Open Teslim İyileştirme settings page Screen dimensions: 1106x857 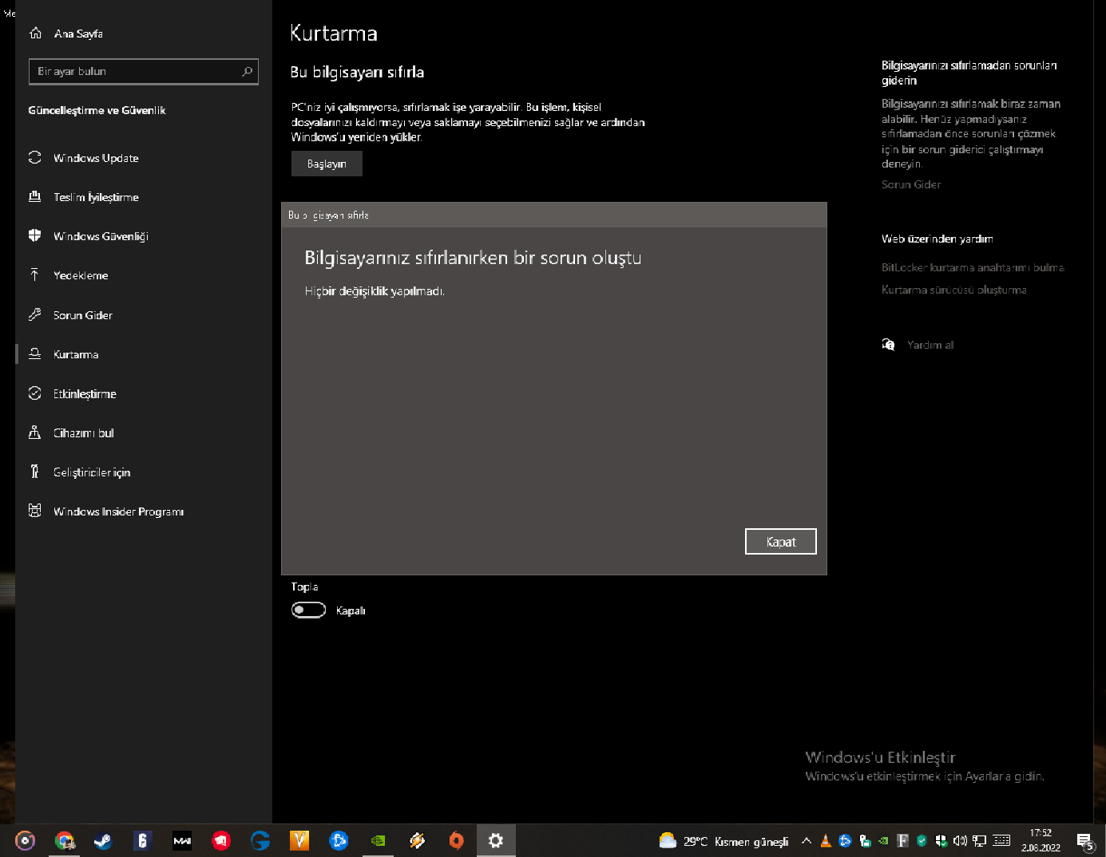pos(143,197)
